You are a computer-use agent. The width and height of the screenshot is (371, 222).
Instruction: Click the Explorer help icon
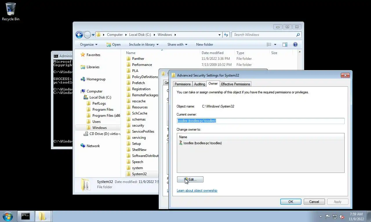click(295, 45)
